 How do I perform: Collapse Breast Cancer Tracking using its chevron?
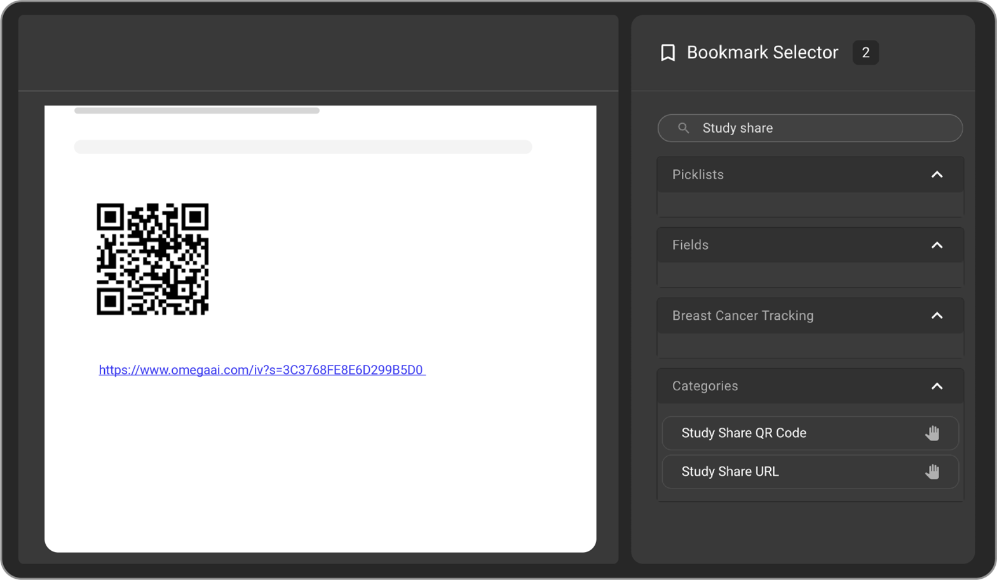tap(937, 315)
